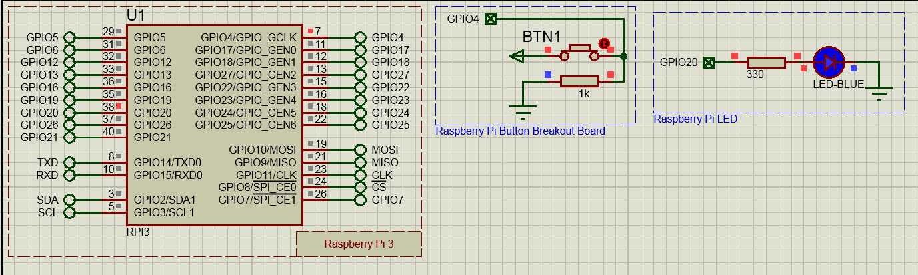Click the GPIO21 terminal circle on the left
Screen dimensions: 918x275
click(x=70, y=137)
